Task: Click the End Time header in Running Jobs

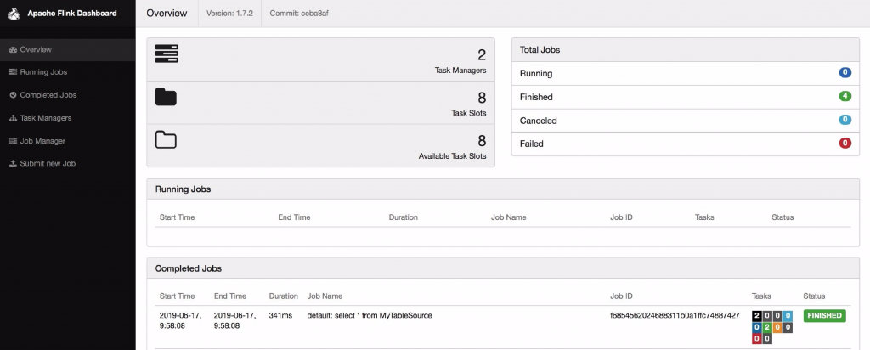Action: (x=294, y=217)
